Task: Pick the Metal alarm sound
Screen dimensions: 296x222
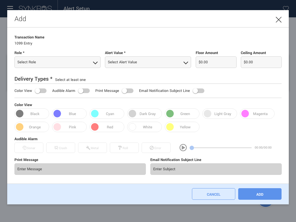Action: (92, 148)
